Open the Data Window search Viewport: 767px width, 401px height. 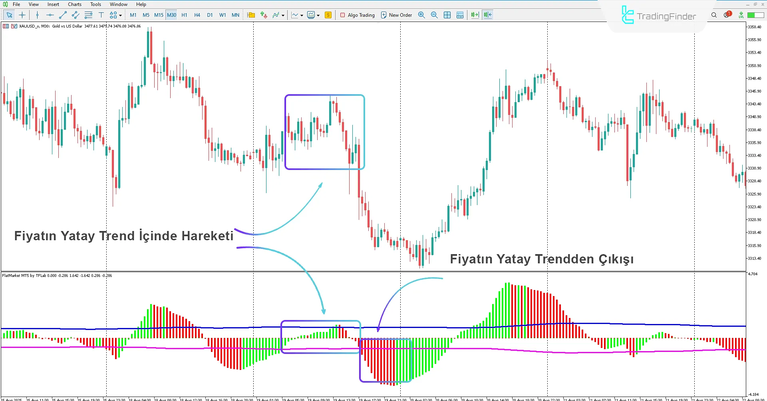pyautogui.click(x=714, y=15)
